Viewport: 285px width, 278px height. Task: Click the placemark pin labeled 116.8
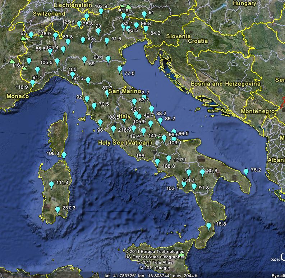(209, 226)
